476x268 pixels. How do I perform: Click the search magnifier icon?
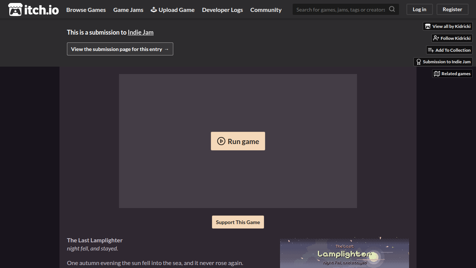(x=392, y=9)
